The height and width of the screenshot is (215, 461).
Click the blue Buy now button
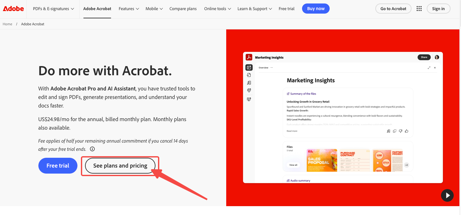click(316, 9)
